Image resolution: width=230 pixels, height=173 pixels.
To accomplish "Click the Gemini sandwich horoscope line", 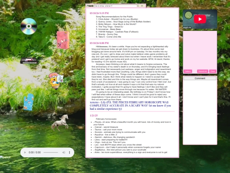I will tap(114, 137).
